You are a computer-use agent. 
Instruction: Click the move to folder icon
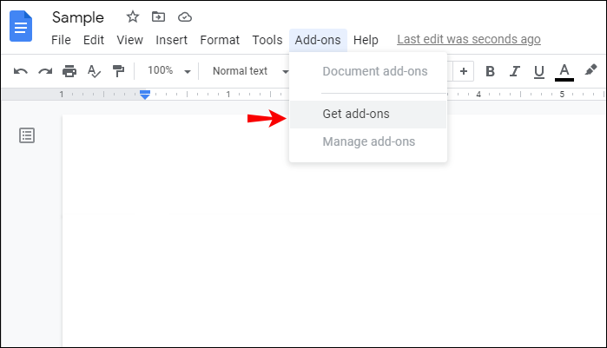158,17
